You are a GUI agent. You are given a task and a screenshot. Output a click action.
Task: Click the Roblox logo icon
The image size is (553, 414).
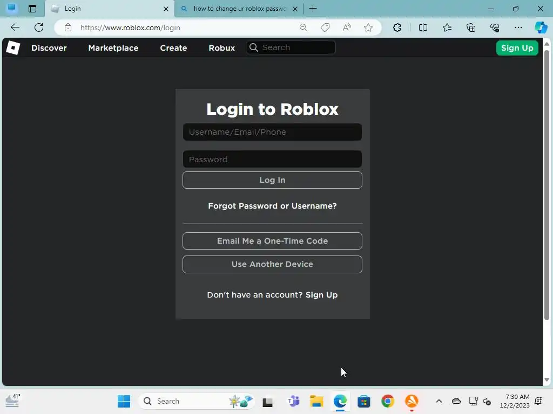pyautogui.click(x=13, y=47)
